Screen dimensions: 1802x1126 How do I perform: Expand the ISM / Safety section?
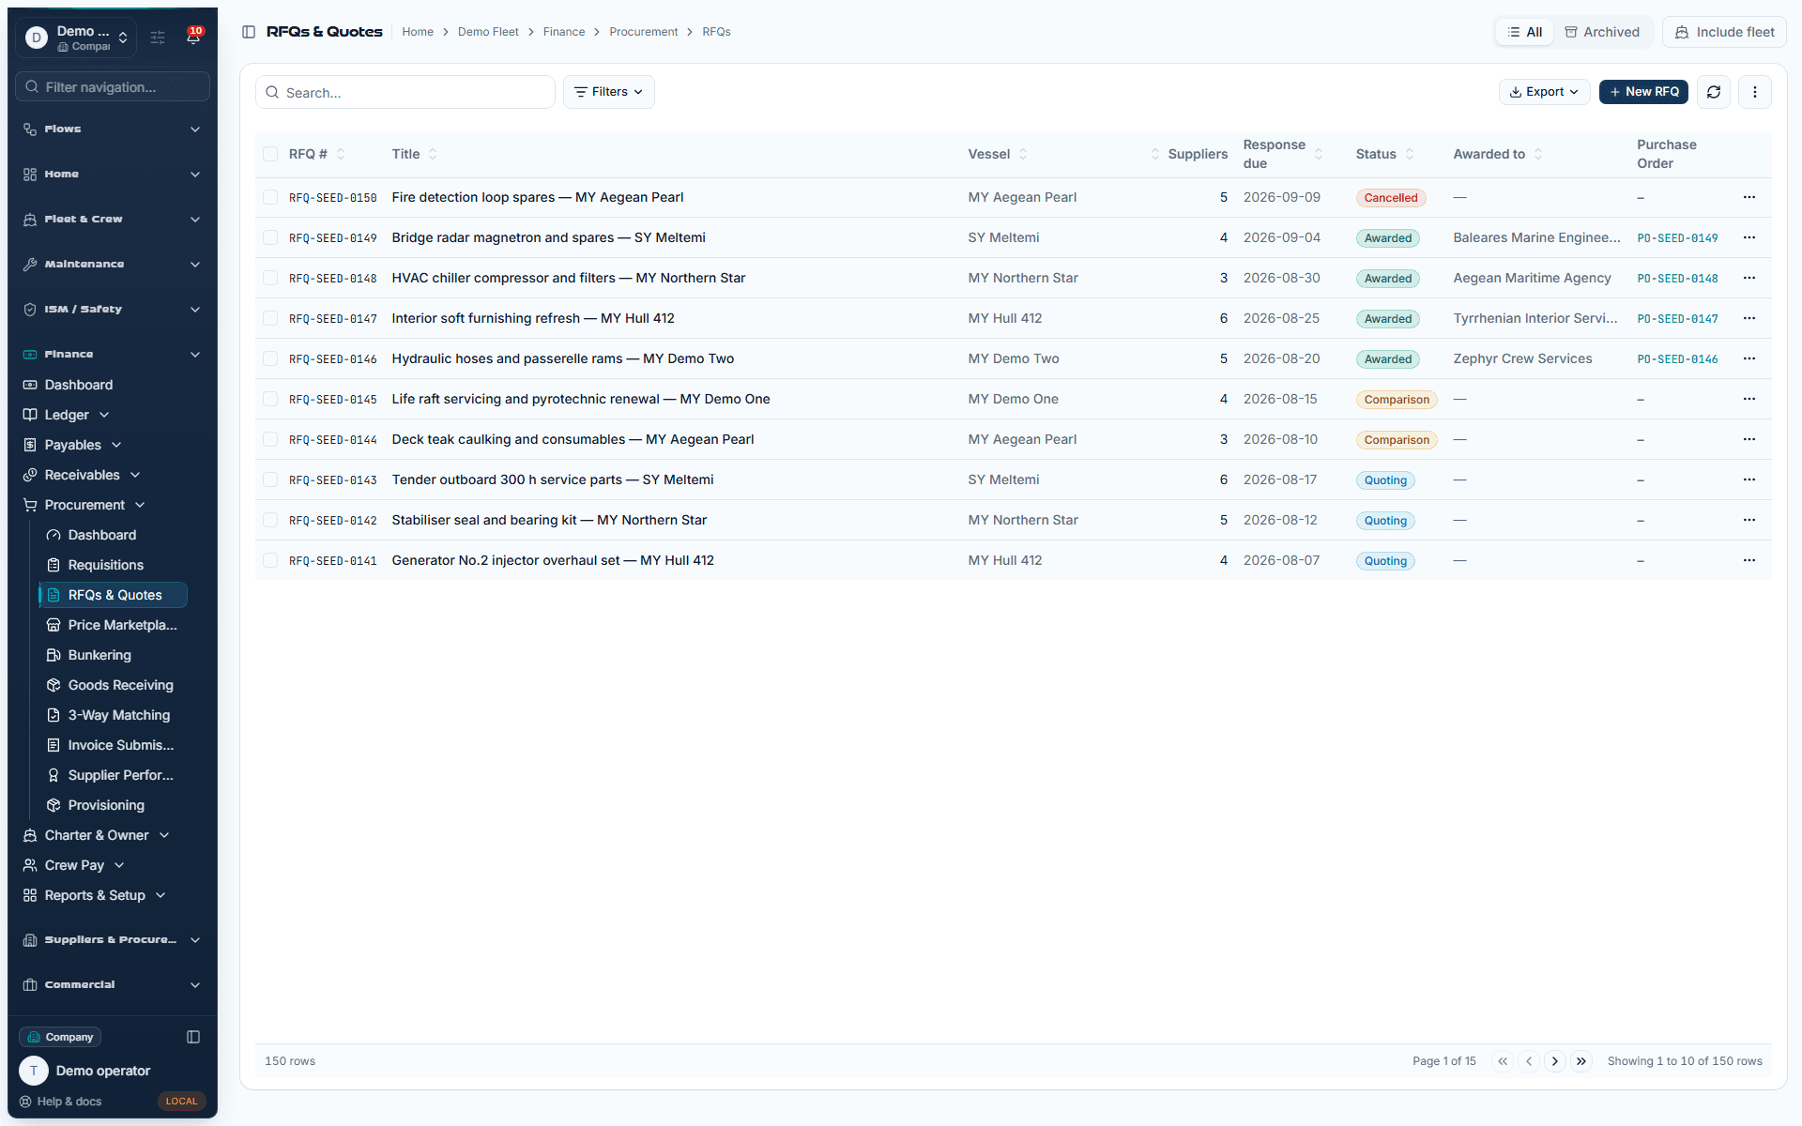pyautogui.click(x=113, y=310)
